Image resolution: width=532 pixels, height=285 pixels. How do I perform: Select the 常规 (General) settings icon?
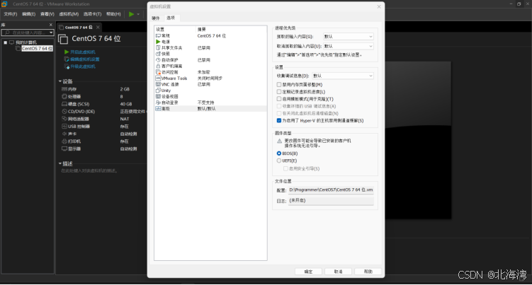point(158,35)
